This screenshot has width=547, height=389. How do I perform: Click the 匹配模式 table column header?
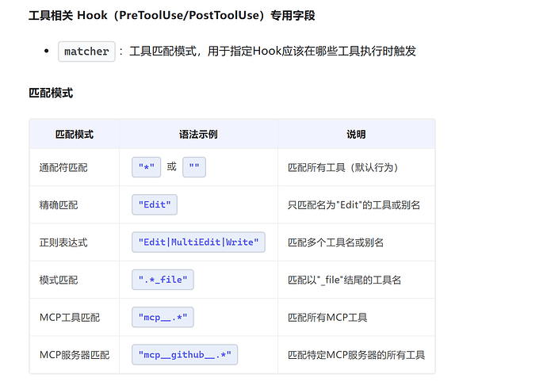(x=75, y=134)
